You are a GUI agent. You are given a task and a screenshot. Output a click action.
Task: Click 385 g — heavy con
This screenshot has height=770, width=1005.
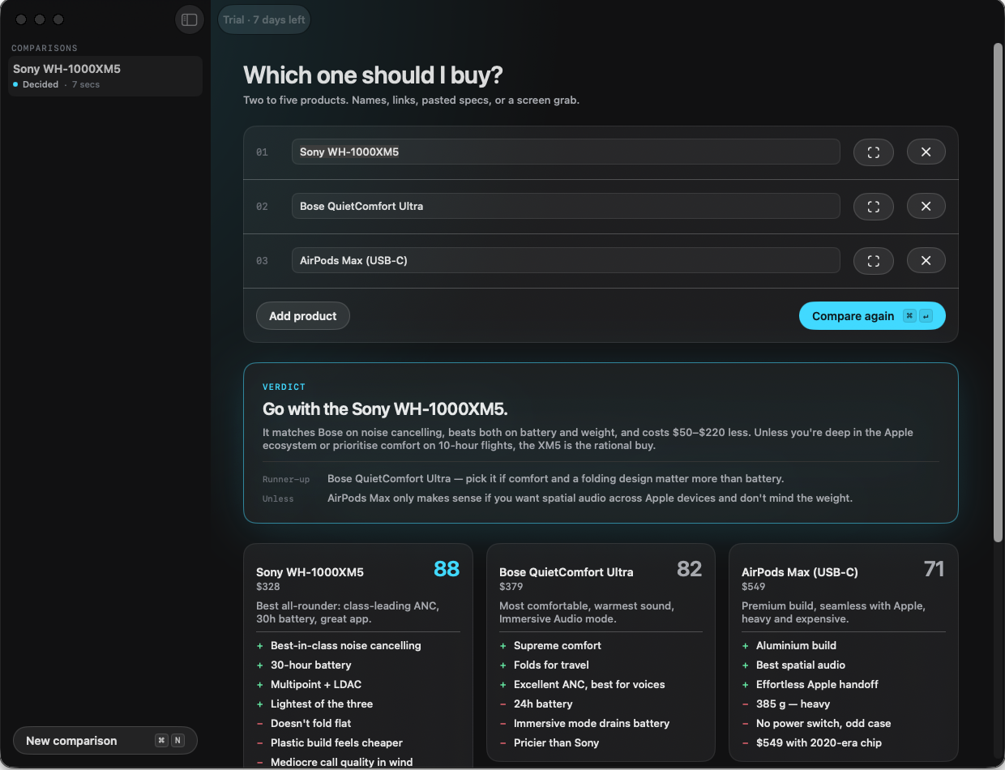[793, 704]
